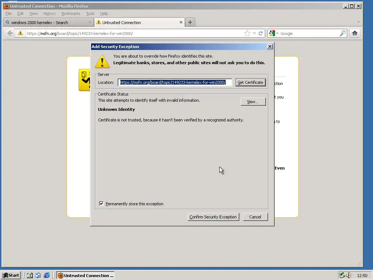
Task: Open the Edit menu
Action: pyautogui.click(x=20, y=13)
